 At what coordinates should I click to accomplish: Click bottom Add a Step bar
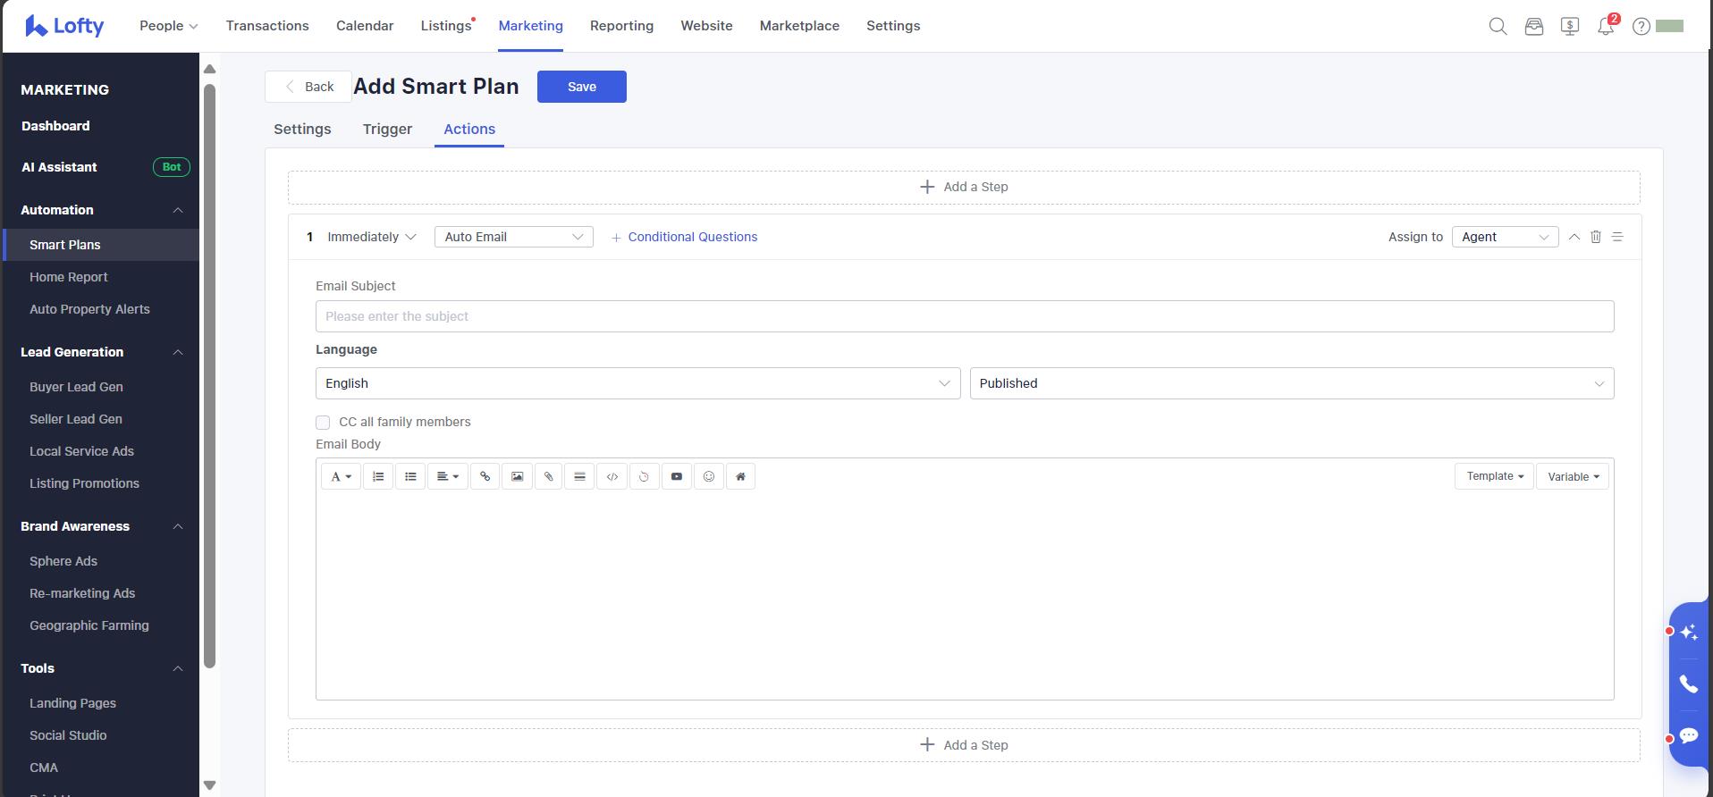point(964,745)
